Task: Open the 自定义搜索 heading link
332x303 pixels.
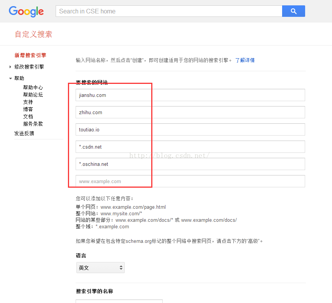Action: [x=33, y=34]
